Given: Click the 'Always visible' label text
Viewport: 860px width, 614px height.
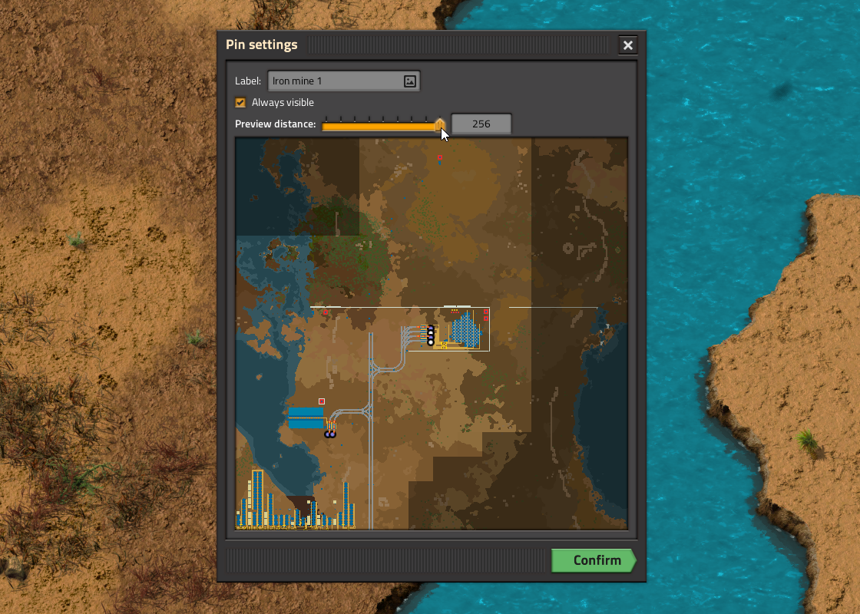Looking at the screenshot, I should coord(283,102).
